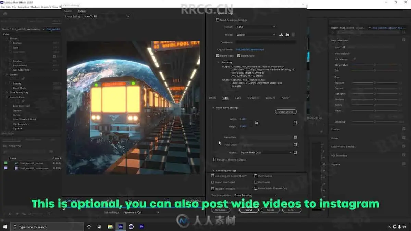Click the output name final_redshift_version.mp4 link

pos(250,50)
